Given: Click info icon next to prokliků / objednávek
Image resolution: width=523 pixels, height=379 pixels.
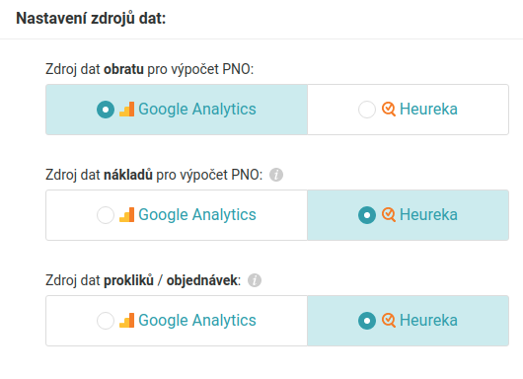Looking at the screenshot, I should point(255,280).
